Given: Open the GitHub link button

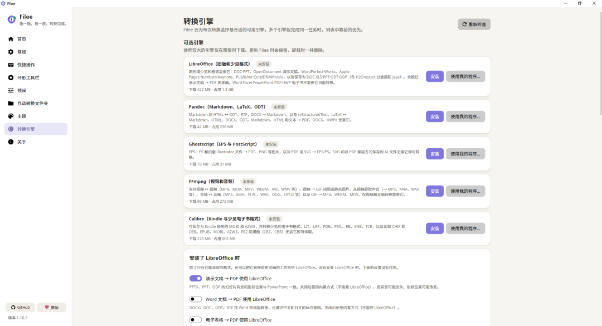Looking at the screenshot, I should pos(21,307).
